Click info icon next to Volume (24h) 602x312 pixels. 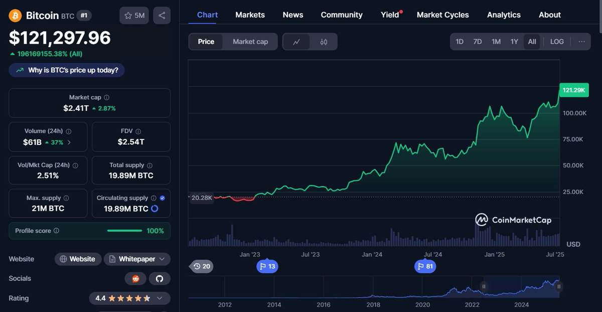tap(69, 131)
